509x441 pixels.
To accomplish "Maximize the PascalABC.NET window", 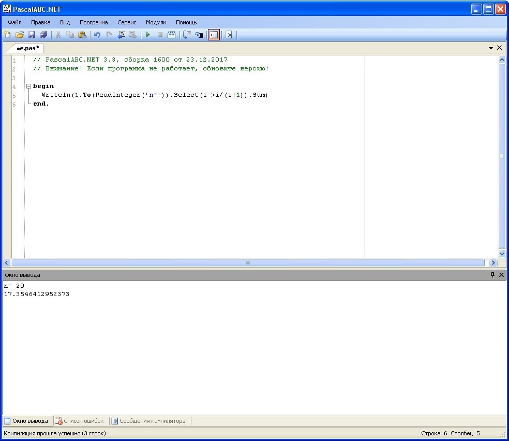I will click(x=488, y=9).
